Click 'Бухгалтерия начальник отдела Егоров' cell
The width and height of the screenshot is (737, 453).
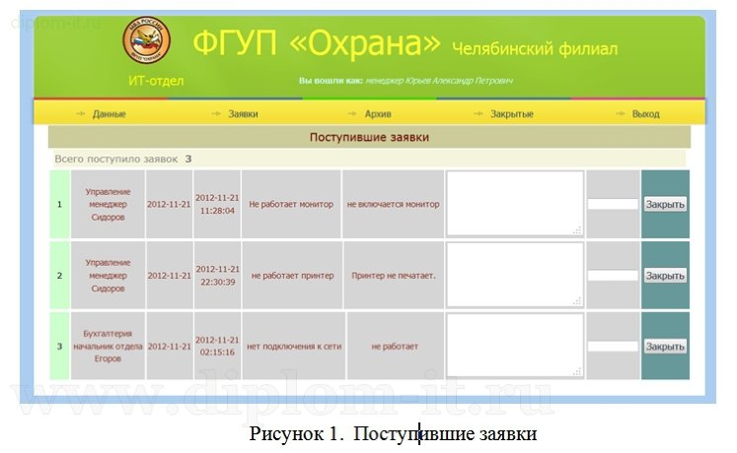tap(108, 346)
